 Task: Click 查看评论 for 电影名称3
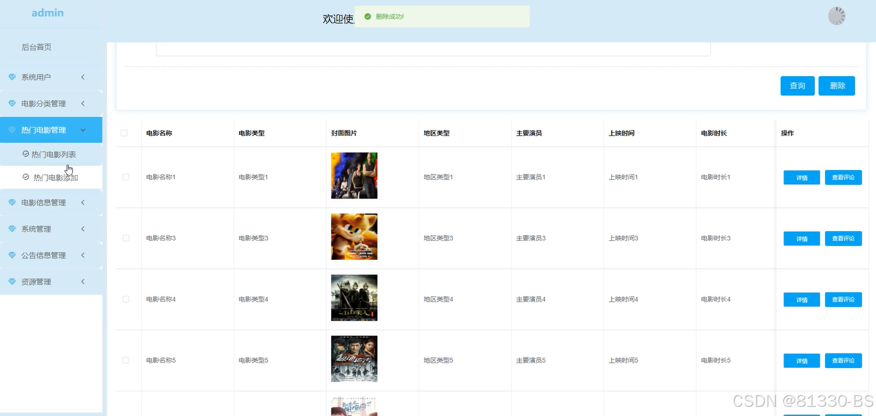tap(843, 239)
